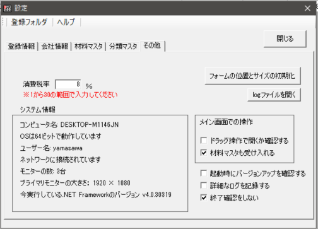This screenshot has height=229, width=318.
Task: Open the 登録フォルダ menu
Action: point(29,22)
